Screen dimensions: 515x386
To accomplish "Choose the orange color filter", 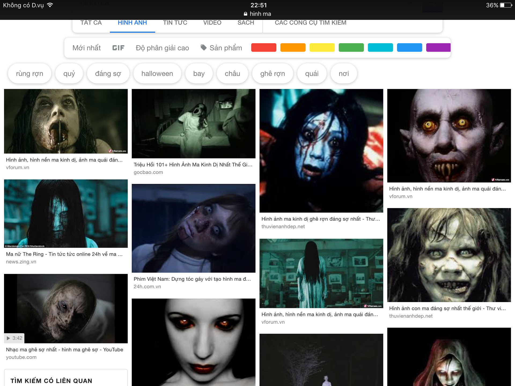I will pos(293,47).
